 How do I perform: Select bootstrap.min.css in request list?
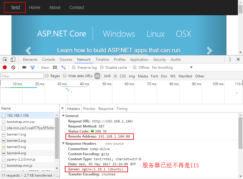point(21,122)
